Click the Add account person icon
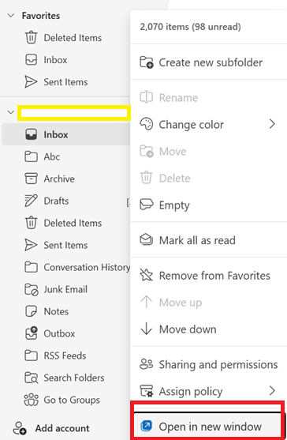 point(20,428)
